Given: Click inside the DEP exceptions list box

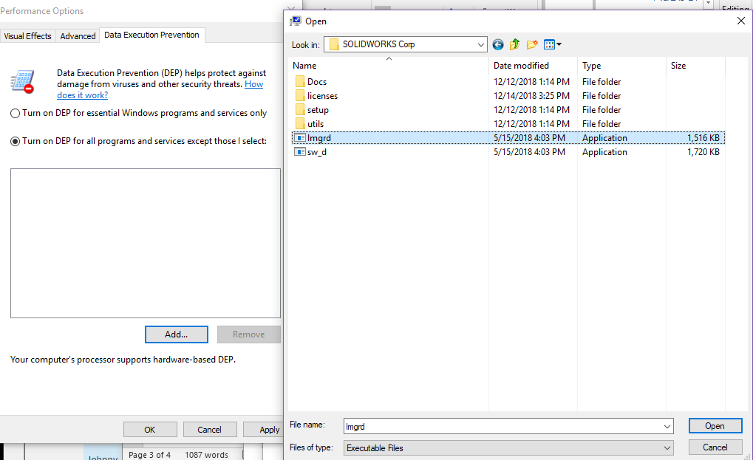Looking at the screenshot, I should click(146, 243).
